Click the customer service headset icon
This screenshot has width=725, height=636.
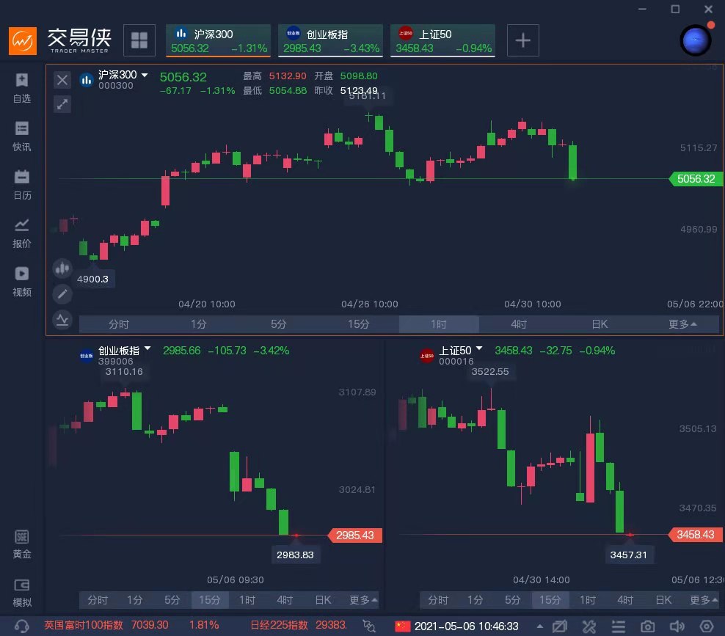pos(22,626)
